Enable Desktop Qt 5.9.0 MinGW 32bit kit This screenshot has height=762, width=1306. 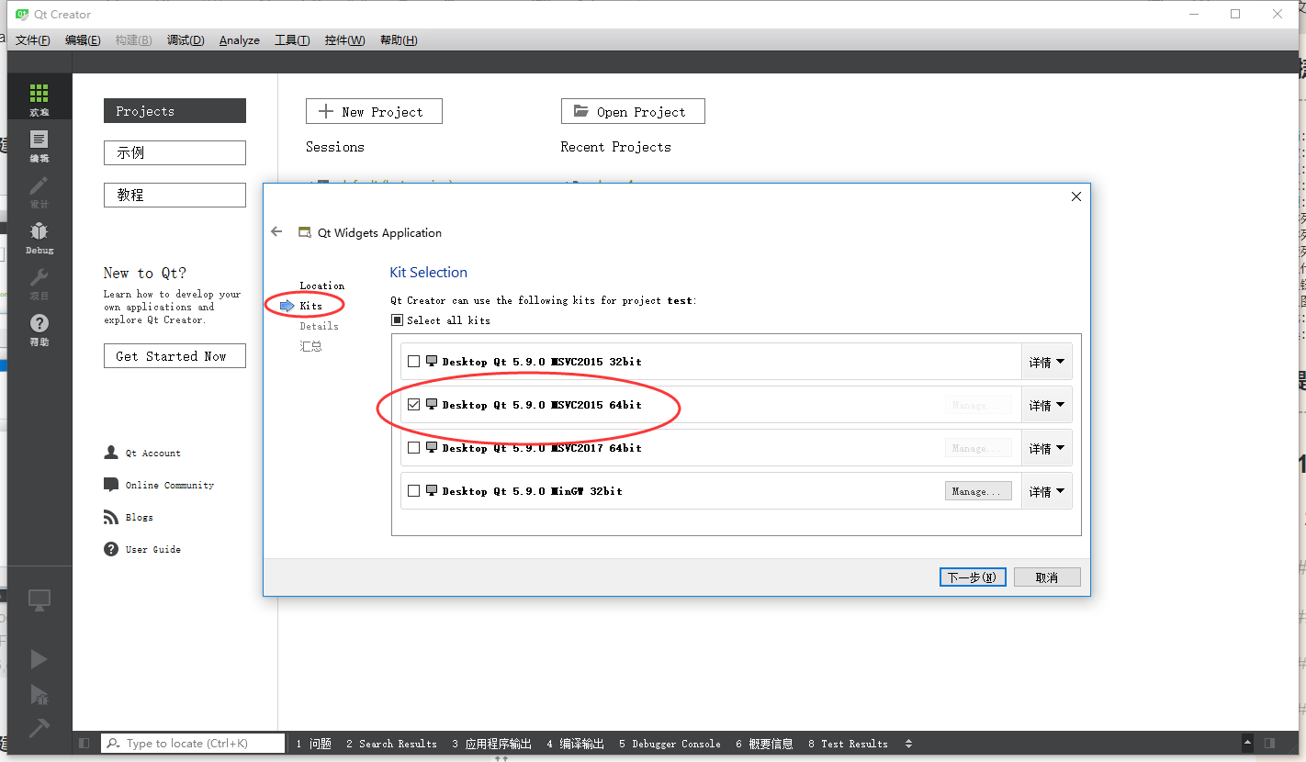point(413,490)
